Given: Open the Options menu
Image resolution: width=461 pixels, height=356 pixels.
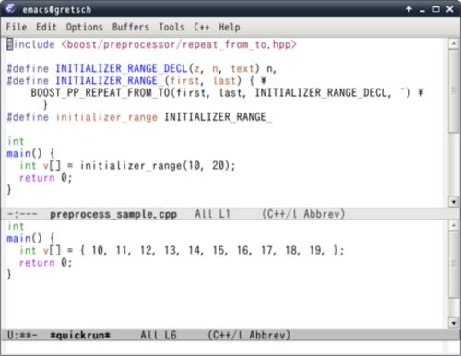Looking at the screenshot, I should [x=85, y=27].
